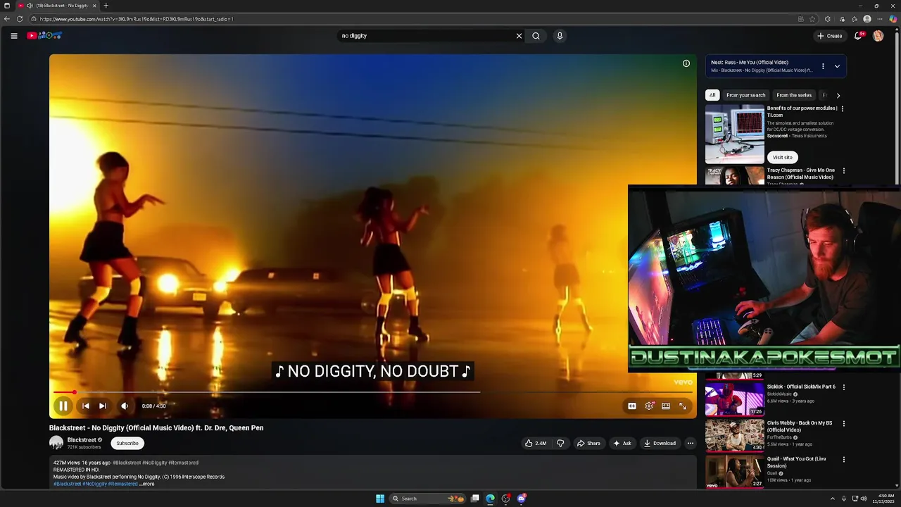Open the player settings gear
The height and width of the screenshot is (507, 901).
pos(649,406)
